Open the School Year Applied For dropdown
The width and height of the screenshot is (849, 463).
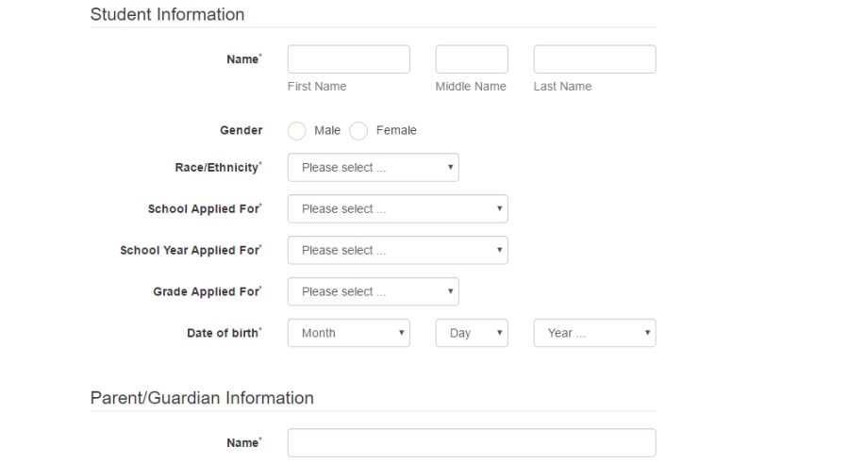coord(397,251)
